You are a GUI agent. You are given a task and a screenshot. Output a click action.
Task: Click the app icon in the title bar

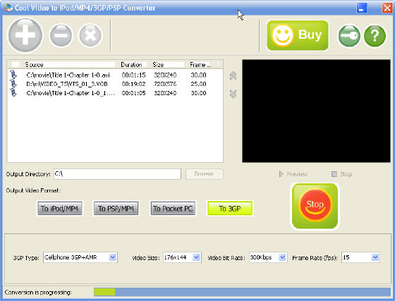tap(8, 8)
